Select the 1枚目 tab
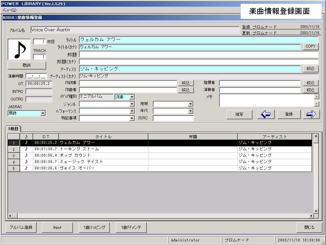The height and width of the screenshot is (245, 326). [x=13, y=129]
